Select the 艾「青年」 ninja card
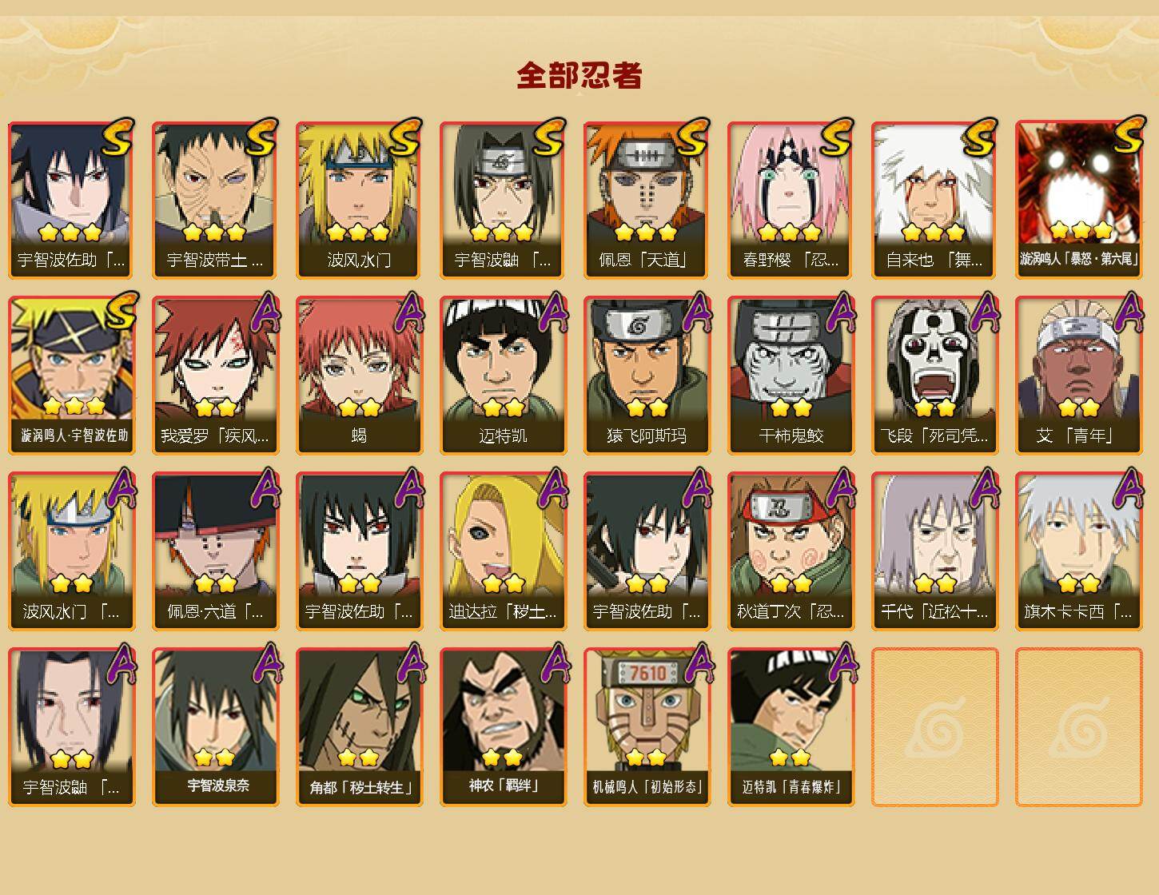This screenshot has width=1159, height=895. pos(1078,376)
